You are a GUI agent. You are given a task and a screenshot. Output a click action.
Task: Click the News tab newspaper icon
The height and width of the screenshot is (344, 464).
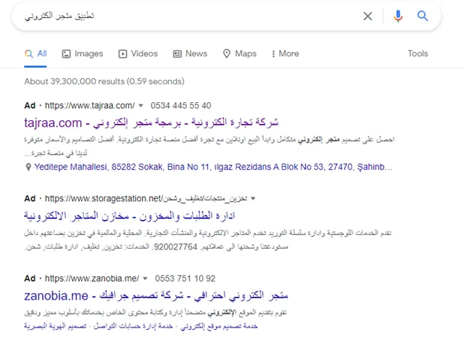tap(177, 54)
